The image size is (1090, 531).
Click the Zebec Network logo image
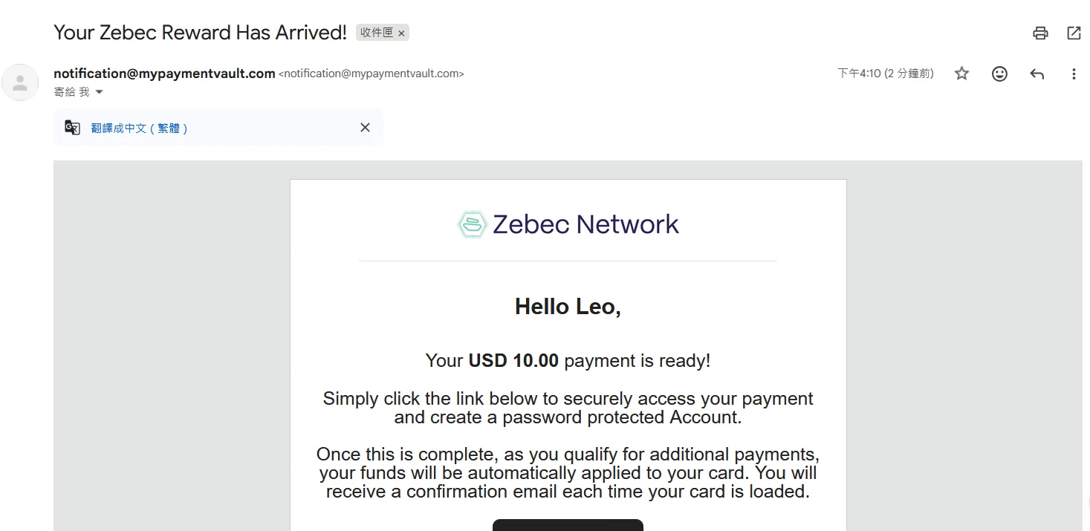[x=568, y=224]
